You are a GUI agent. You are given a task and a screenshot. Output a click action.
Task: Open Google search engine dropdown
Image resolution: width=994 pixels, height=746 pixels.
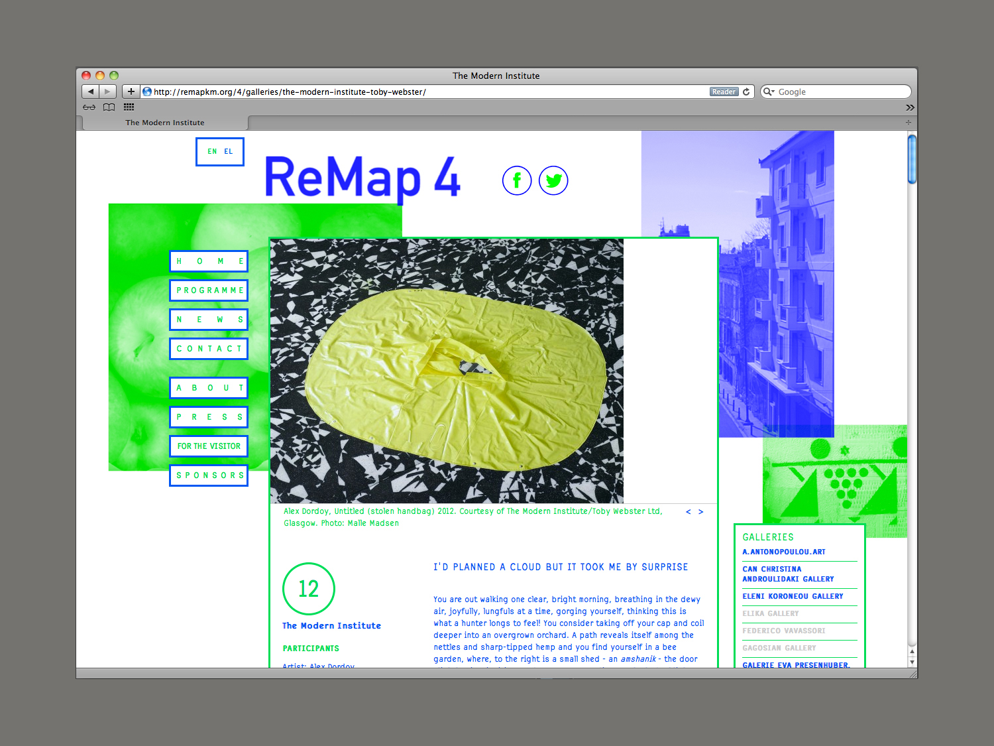769,92
